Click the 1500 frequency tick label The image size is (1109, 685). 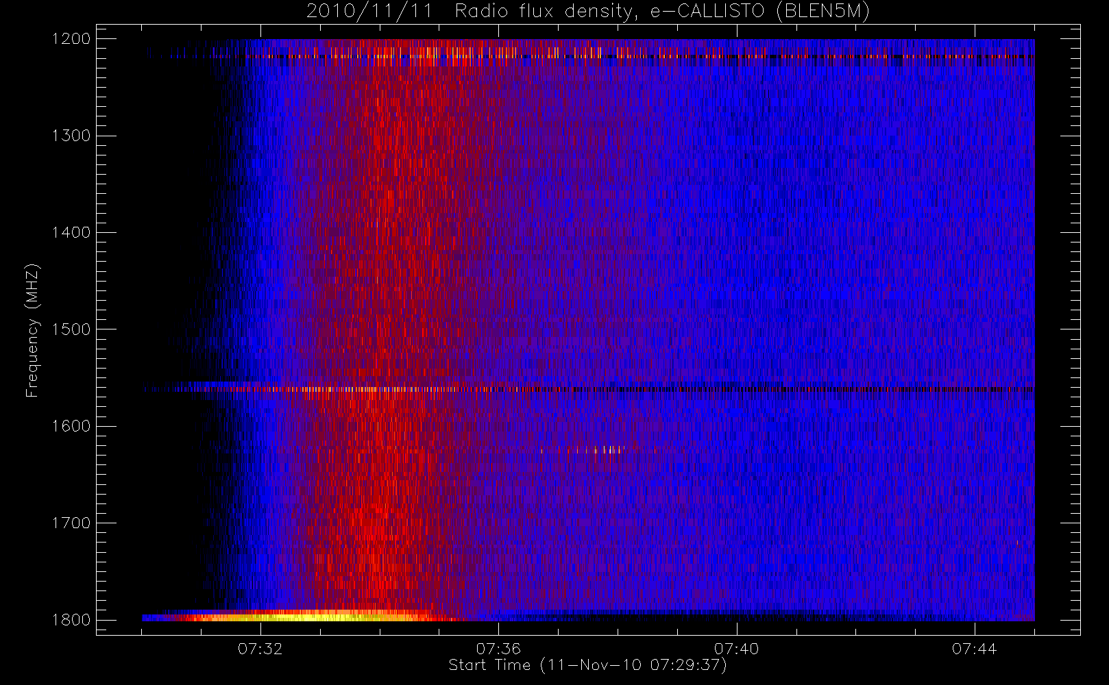71,329
